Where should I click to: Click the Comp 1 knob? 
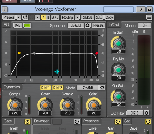click(x=15, y=105)
